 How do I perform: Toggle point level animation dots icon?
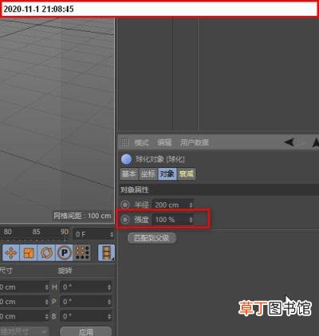coord(82,252)
